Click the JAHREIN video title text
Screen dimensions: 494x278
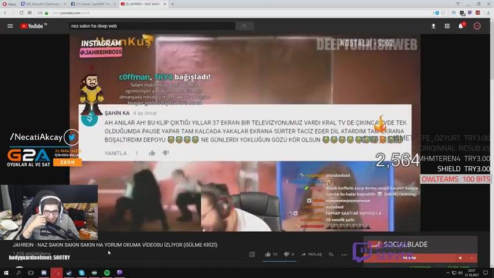(115, 244)
